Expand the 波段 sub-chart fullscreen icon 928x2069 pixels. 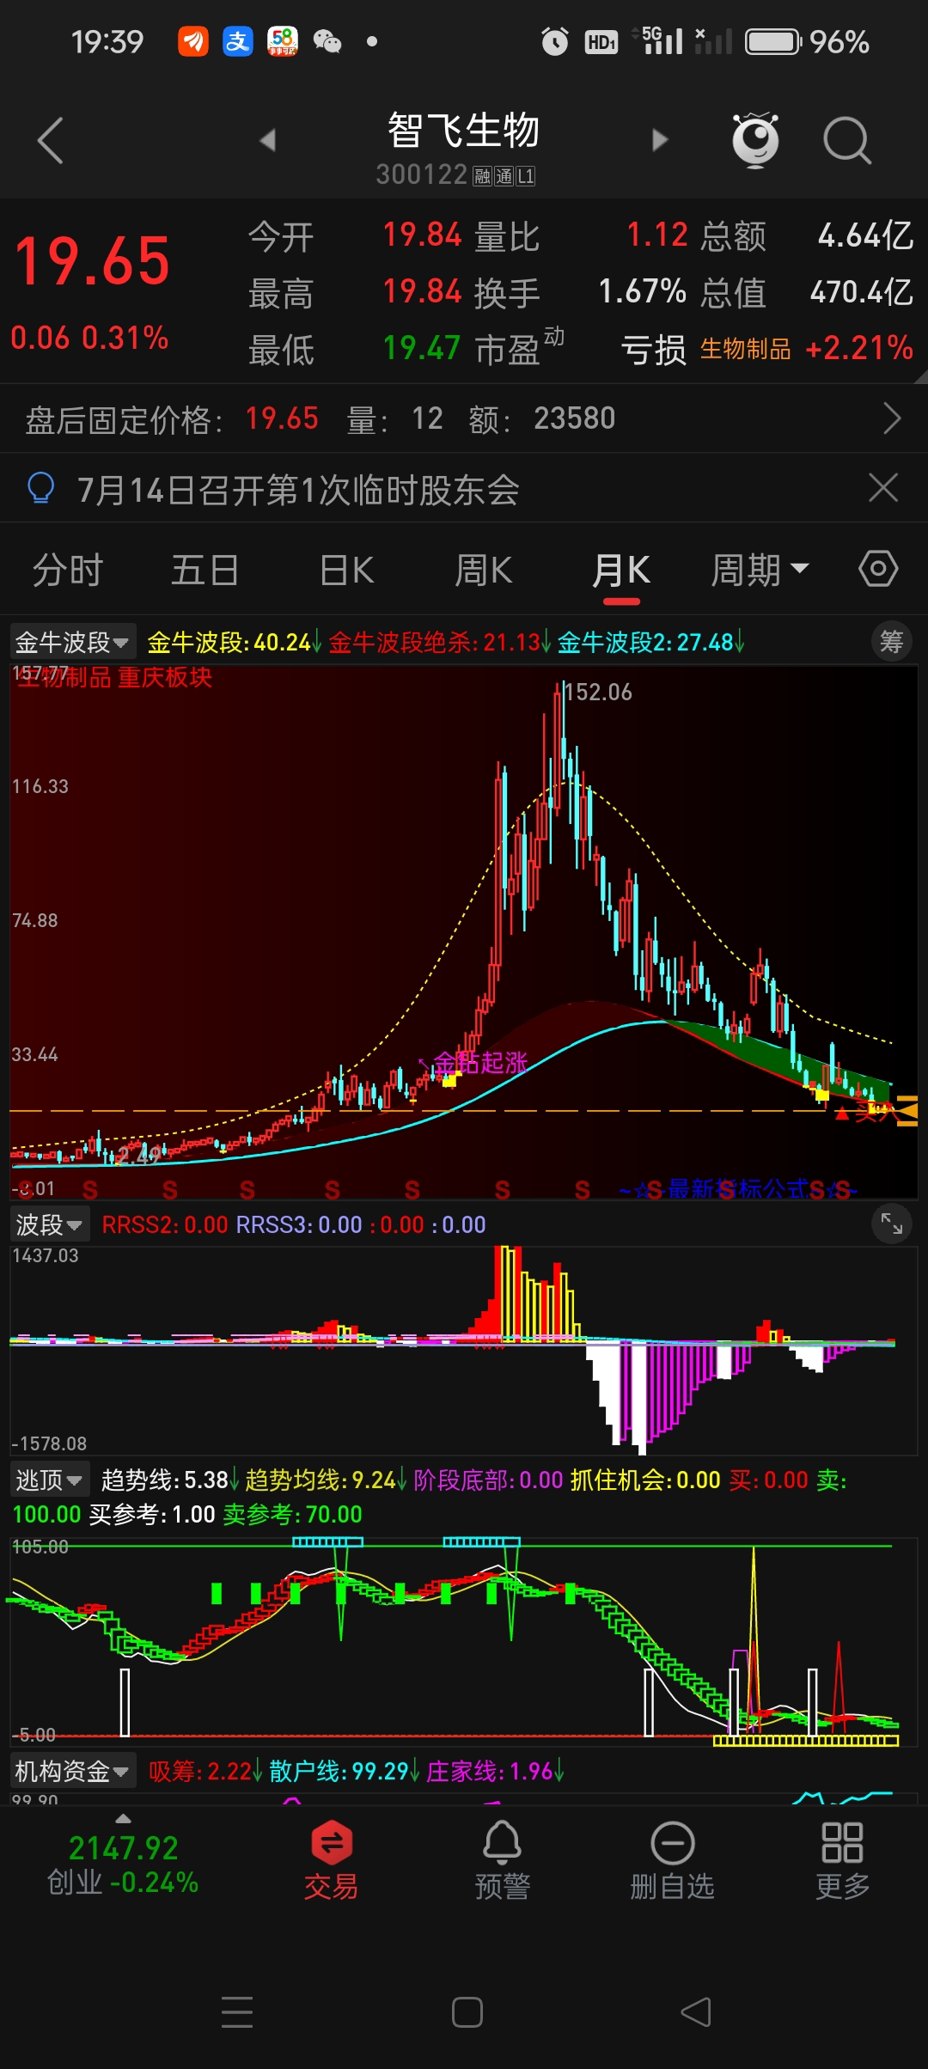click(892, 1224)
